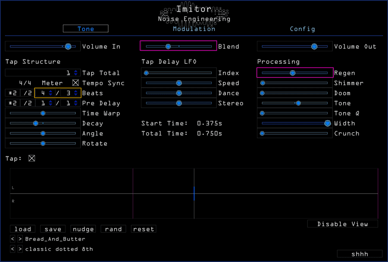This screenshot has height=262, width=388.
Task: Click the Volume In slider handle
Action: tap(68, 46)
